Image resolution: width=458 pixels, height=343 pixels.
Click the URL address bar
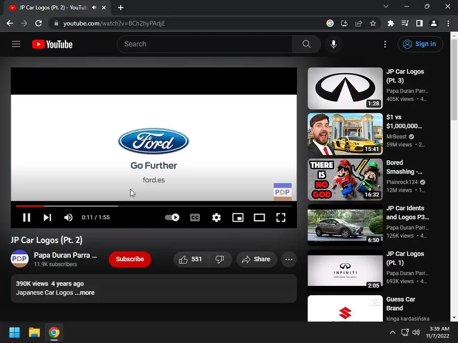tap(187, 23)
